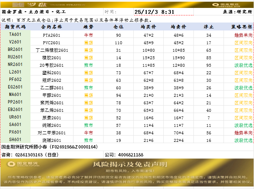Select the header cell 仓位
The height and width of the screenshot is (189, 254).
tap(118, 27)
